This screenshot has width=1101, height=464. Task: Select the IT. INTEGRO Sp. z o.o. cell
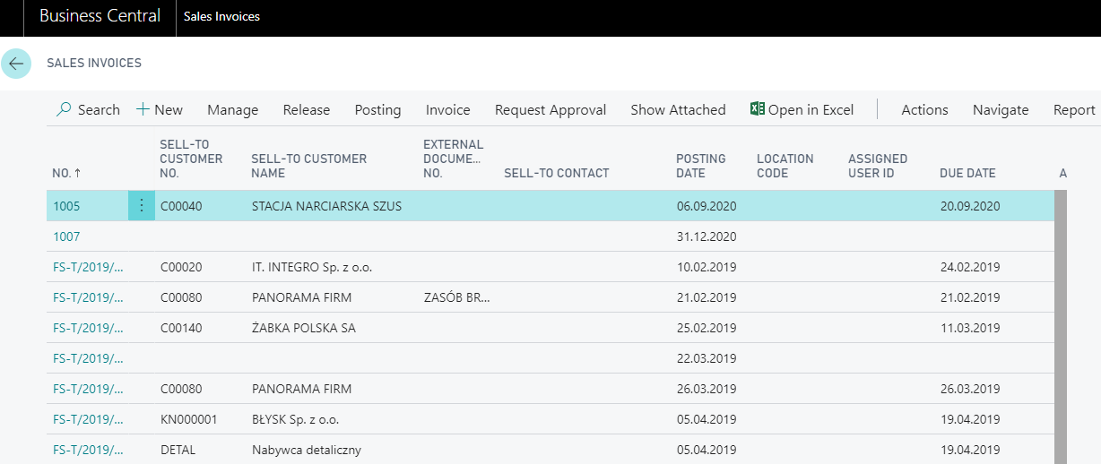tap(314, 267)
